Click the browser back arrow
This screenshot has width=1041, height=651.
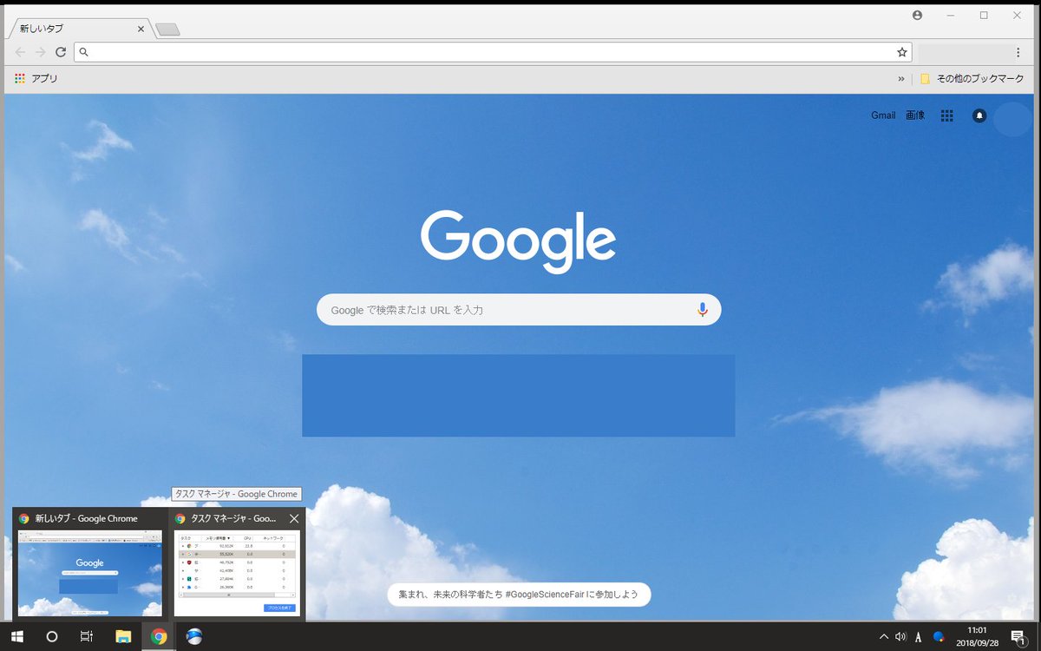pos(20,52)
